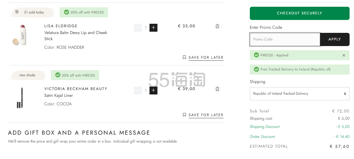Save Satin Kajal Liner for later
Screen dimensions: 354x159
click(206, 115)
